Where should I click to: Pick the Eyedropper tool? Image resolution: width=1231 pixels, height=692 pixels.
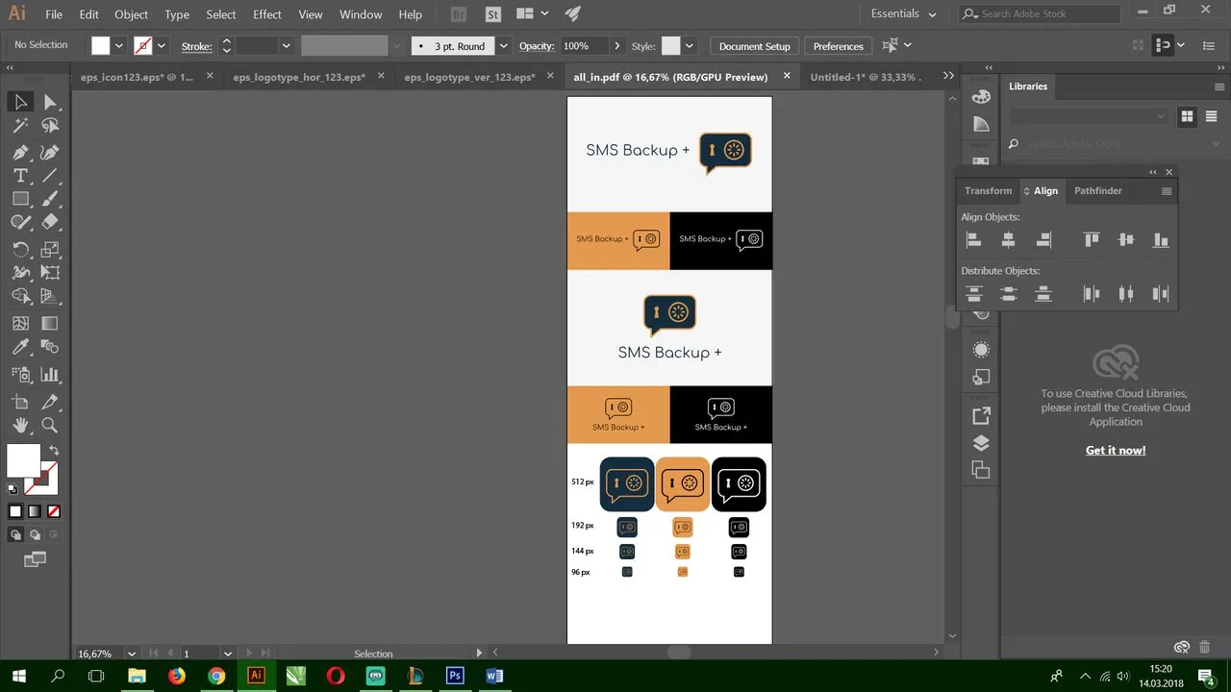coord(20,347)
